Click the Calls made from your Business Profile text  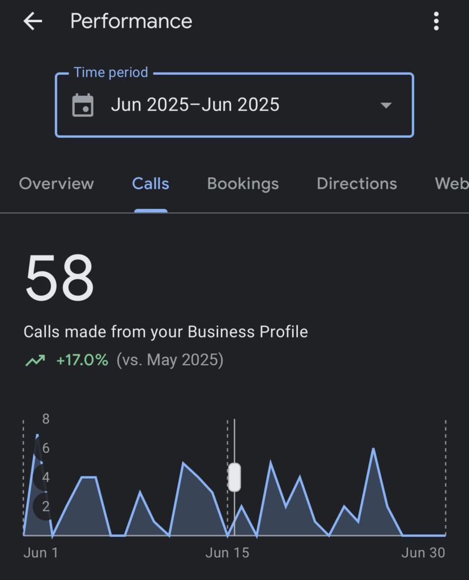166,332
